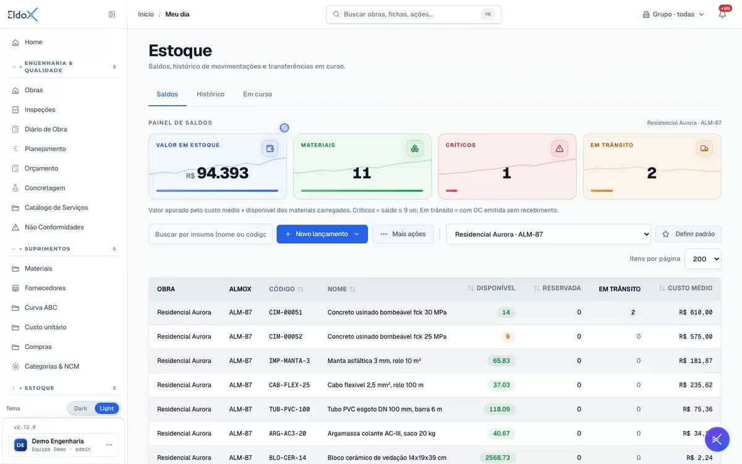742x464 pixels.
Task: Switch theme to Dark
Action: [x=81, y=408]
